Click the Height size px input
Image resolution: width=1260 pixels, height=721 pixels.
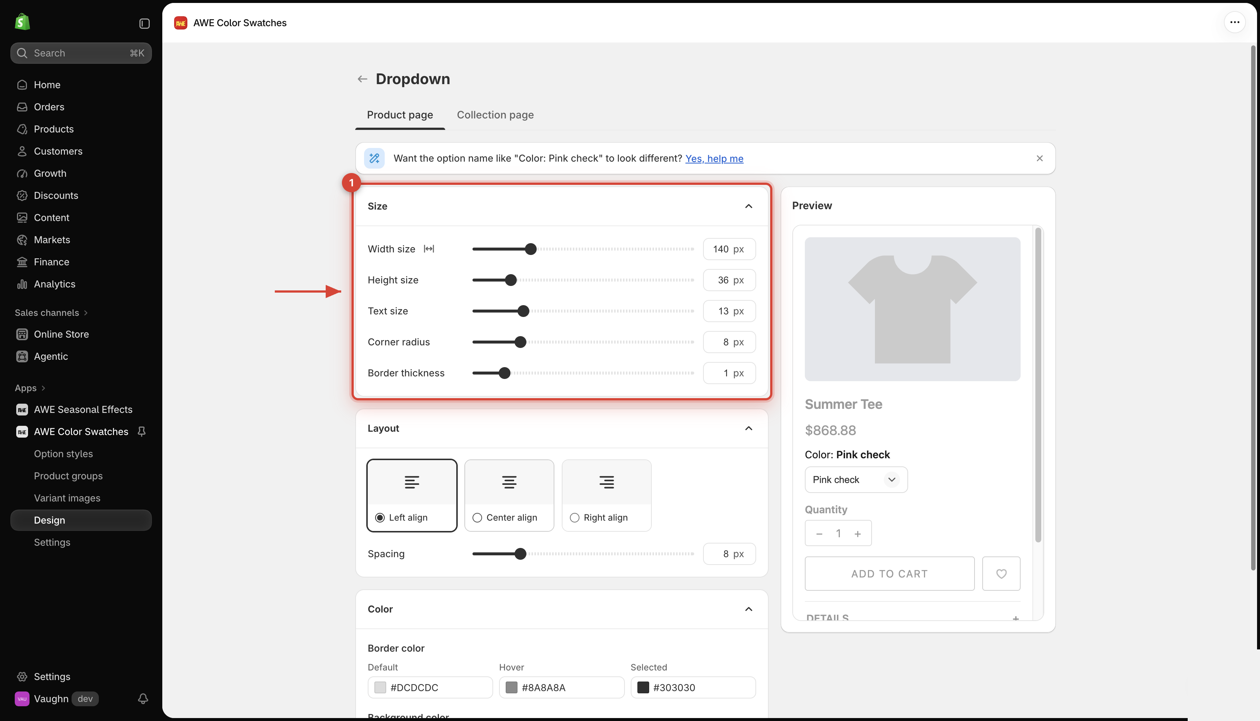pyautogui.click(x=729, y=280)
